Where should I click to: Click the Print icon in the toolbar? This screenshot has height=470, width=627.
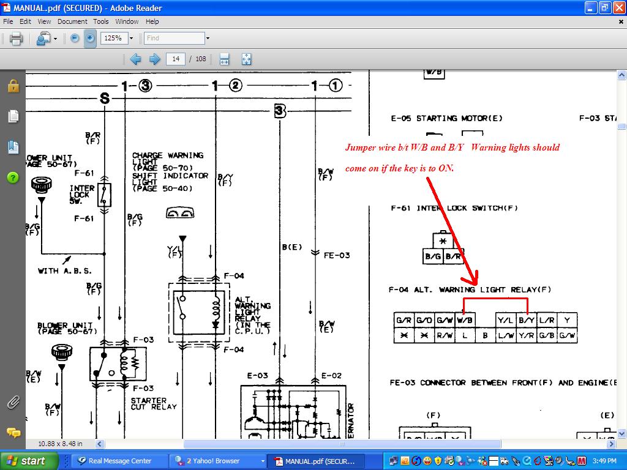pyautogui.click(x=16, y=38)
